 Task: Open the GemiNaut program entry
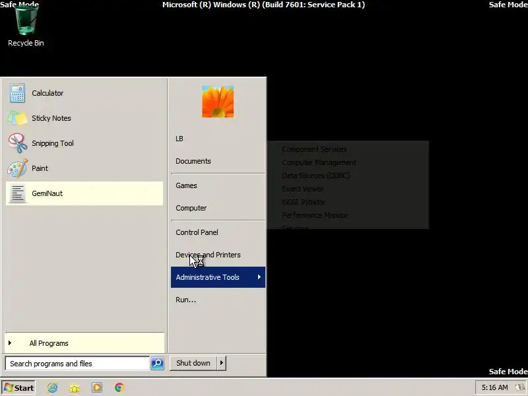click(x=84, y=193)
